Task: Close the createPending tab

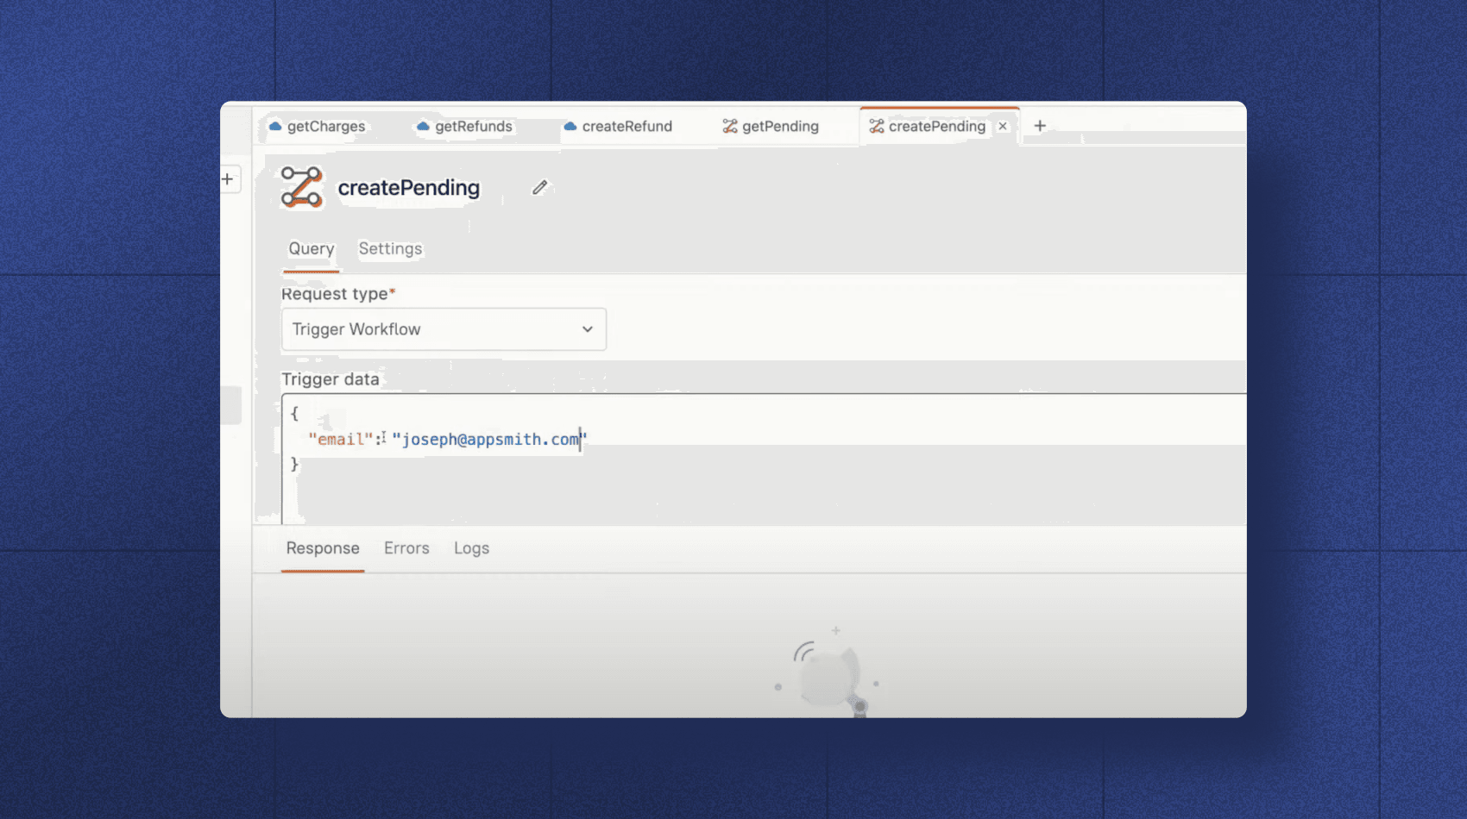Action: point(1003,126)
